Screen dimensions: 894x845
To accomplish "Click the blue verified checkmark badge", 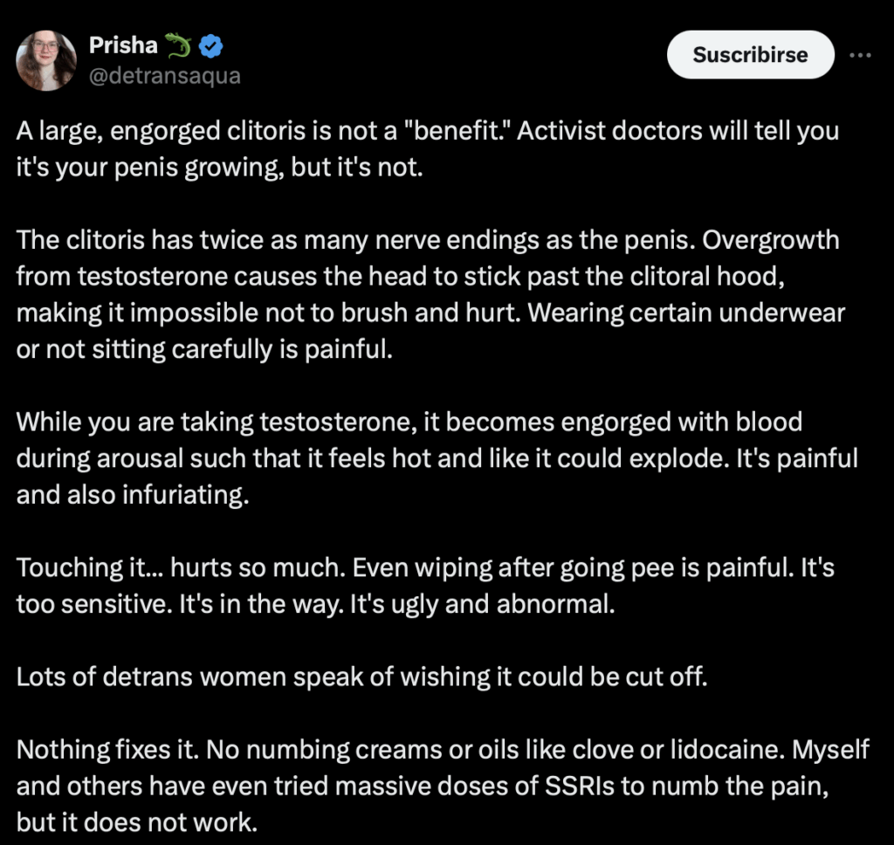I will pyautogui.click(x=211, y=45).
